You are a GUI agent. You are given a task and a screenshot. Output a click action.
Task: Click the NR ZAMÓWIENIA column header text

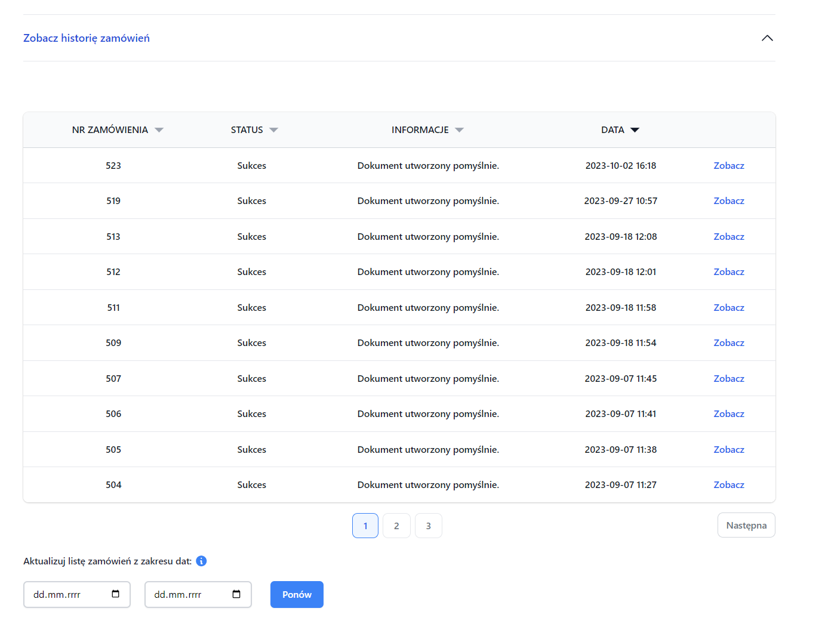click(x=110, y=130)
